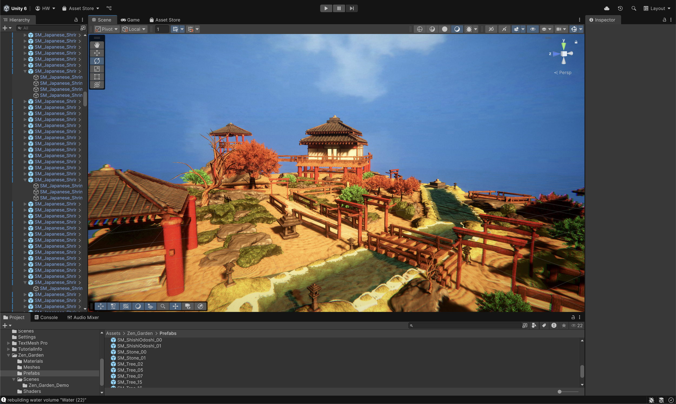Open the Undo History icon
This screenshot has height=404, width=676.
pos(620,8)
